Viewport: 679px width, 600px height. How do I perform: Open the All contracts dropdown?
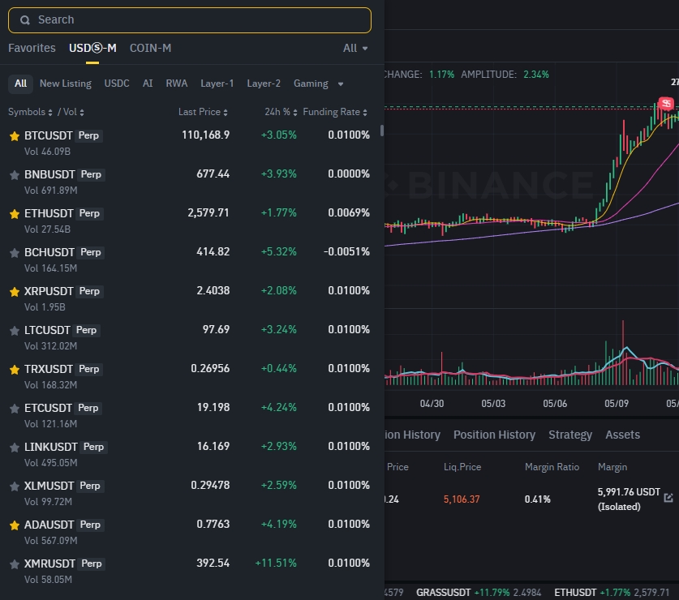(x=355, y=48)
